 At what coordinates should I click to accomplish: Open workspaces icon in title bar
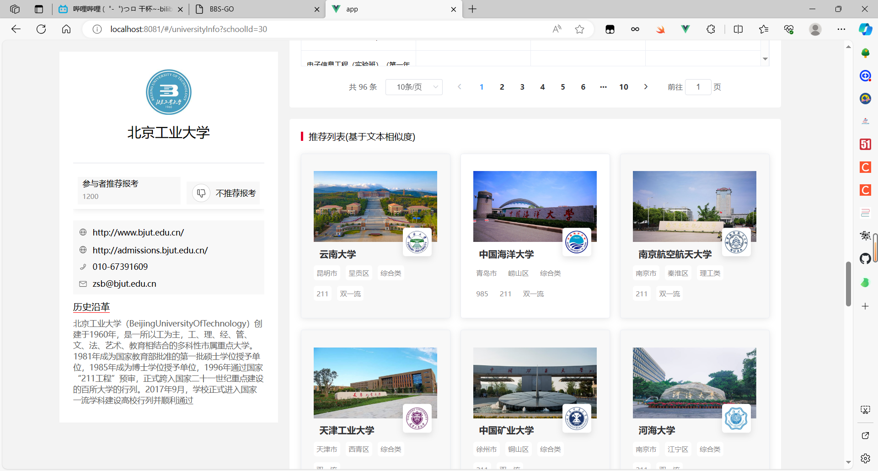point(15,9)
